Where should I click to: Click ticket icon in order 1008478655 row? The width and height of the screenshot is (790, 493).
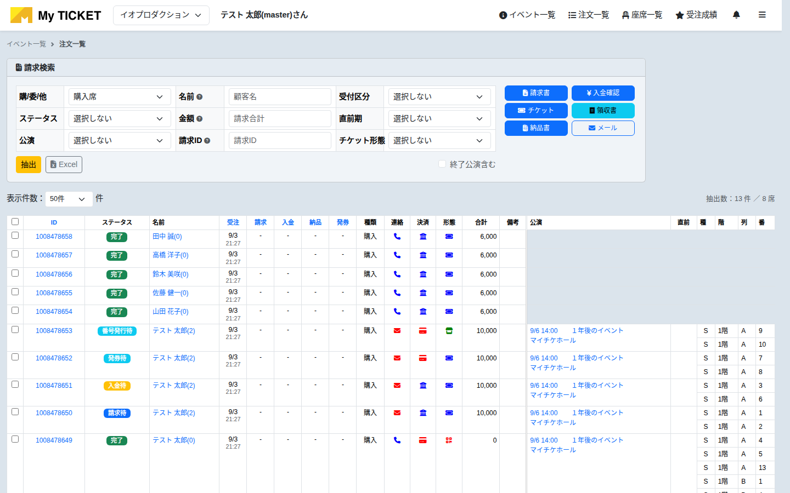[x=449, y=293]
